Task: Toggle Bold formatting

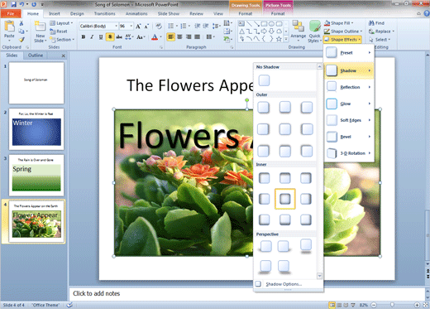Action: tap(84, 37)
